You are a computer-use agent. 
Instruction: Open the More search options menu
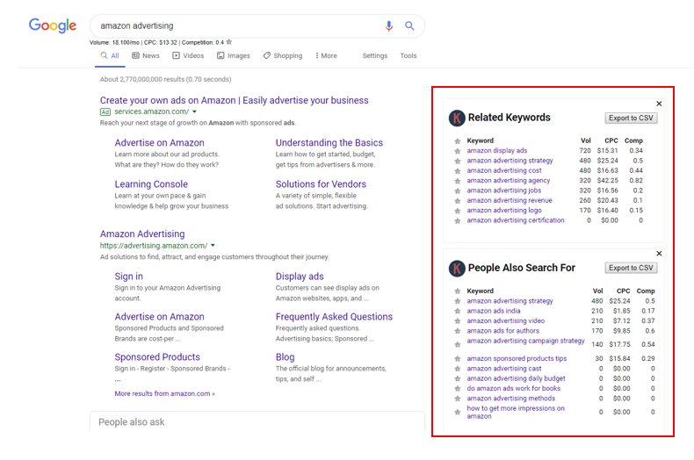point(326,55)
